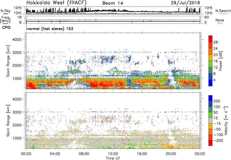Click the 'Velocity [m s-1]' color bar label
This screenshot has width=231, height=160.
226,120
